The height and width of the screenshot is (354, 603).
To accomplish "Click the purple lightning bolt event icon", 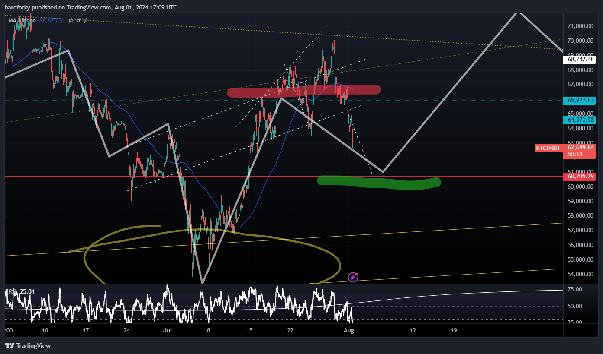I will 353,277.
